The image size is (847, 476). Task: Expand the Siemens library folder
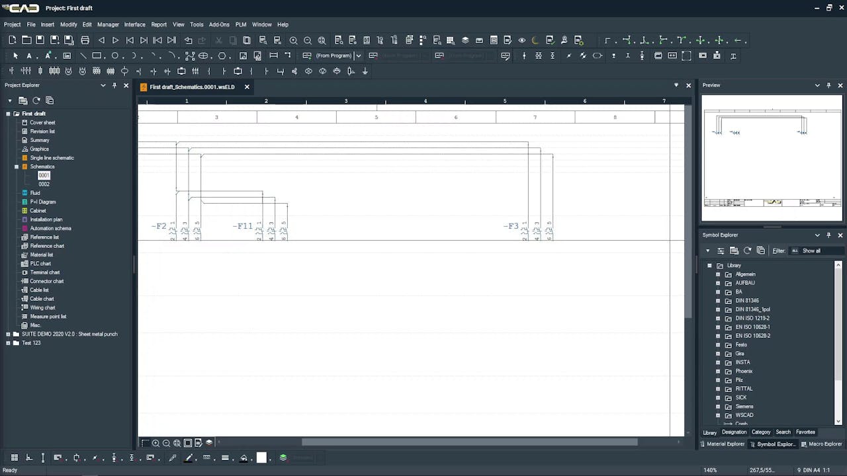(x=718, y=407)
